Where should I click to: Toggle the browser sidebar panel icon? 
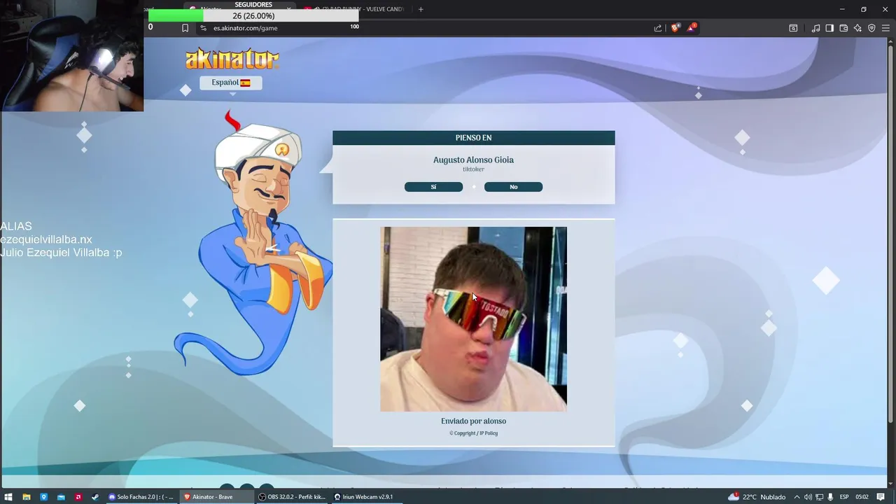829,28
